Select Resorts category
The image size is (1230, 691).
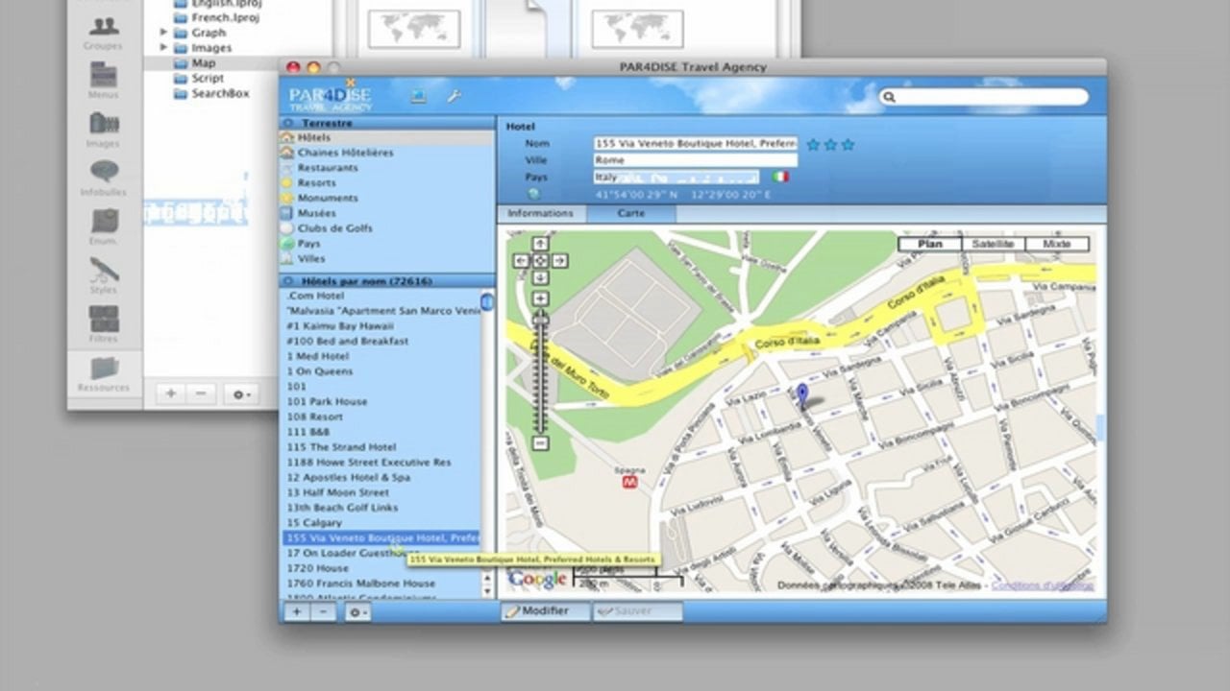[x=387, y=182]
